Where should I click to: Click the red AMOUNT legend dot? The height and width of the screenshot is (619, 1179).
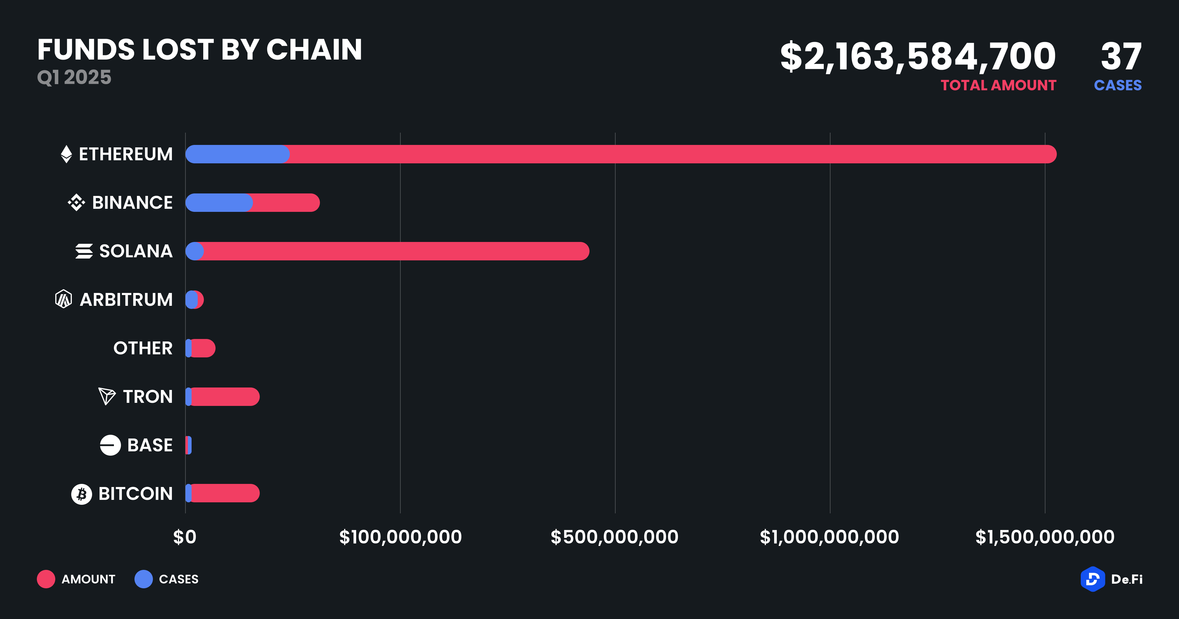[46, 579]
